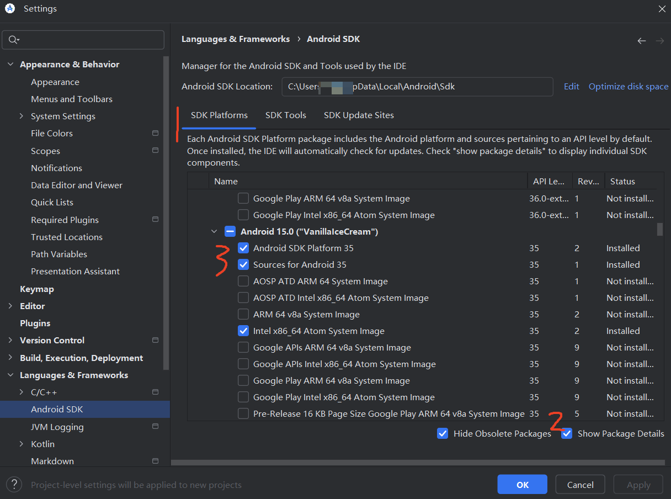Image resolution: width=671 pixels, height=499 pixels.
Task: Expand Version Control section
Action: click(x=10, y=340)
